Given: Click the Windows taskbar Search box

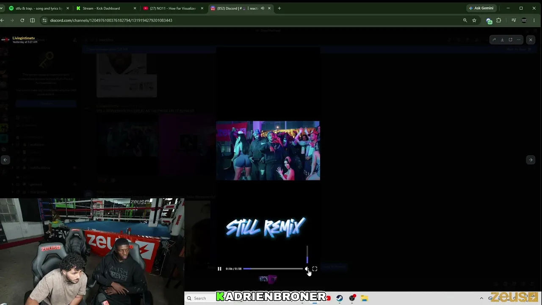Looking at the screenshot, I should 200,298.
